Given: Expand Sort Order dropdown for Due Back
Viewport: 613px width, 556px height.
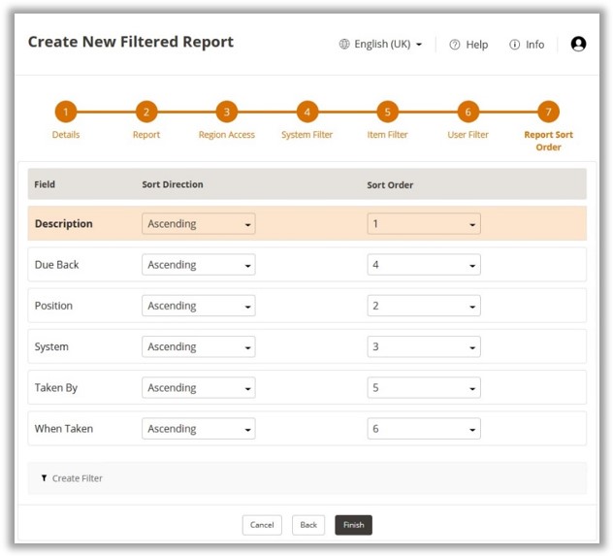Looking at the screenshot, I should pyautogui.click(x=423, y=265).
